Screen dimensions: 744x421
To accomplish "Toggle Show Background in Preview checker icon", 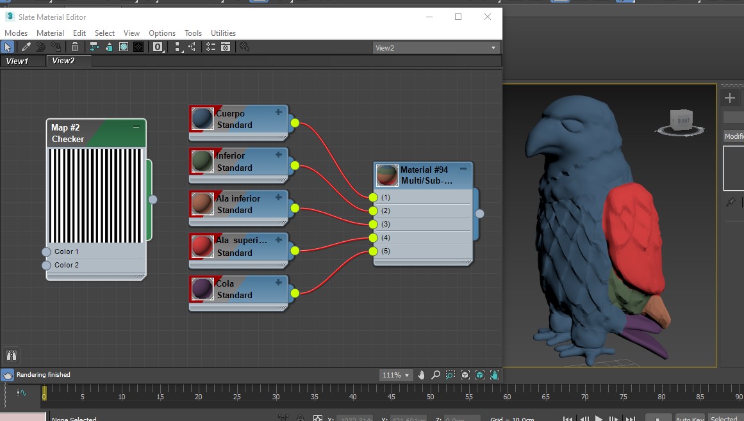I will click(x=138, y=47).
